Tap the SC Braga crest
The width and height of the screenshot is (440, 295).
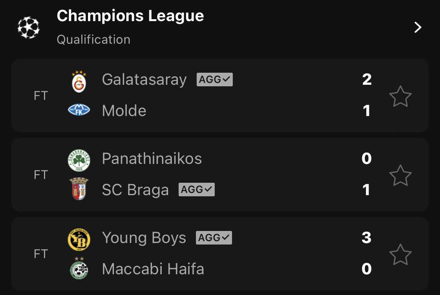point(79,189)
